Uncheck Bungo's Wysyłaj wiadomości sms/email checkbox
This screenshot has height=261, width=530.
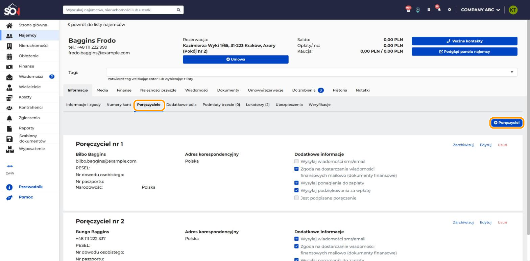coord(296,239)
